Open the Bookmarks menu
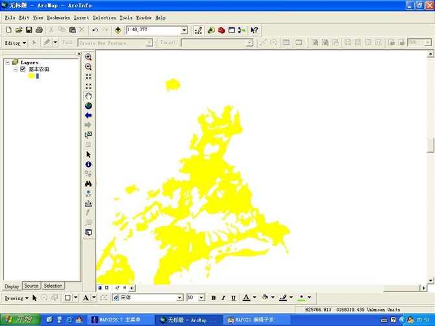Viewport: 435px width, 326px height. [x=58, y=18]
